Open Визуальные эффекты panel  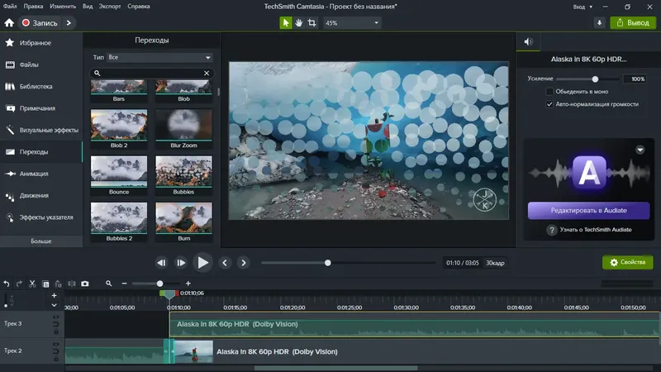[x=40, y=130]
